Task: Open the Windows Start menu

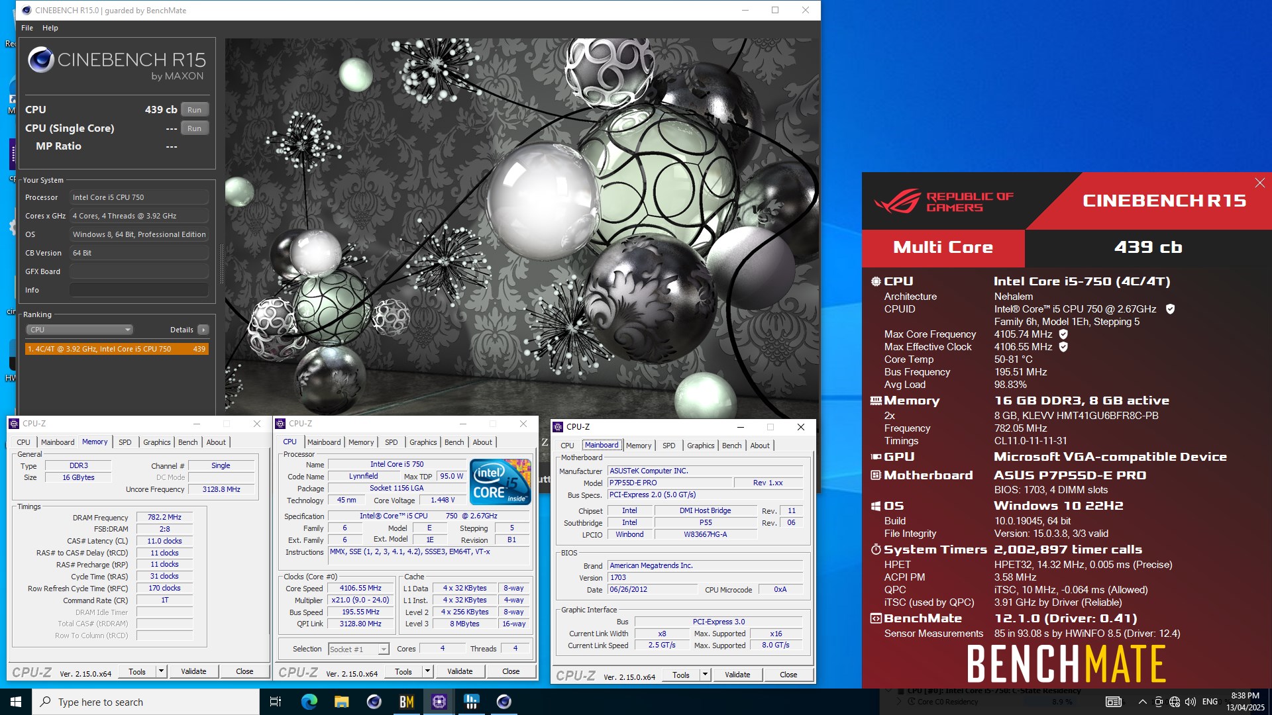Action: point(16,702)
